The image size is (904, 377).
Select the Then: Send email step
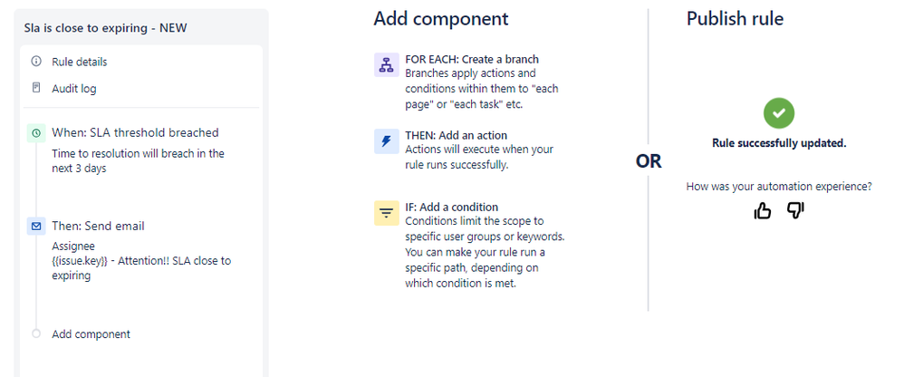98,226
